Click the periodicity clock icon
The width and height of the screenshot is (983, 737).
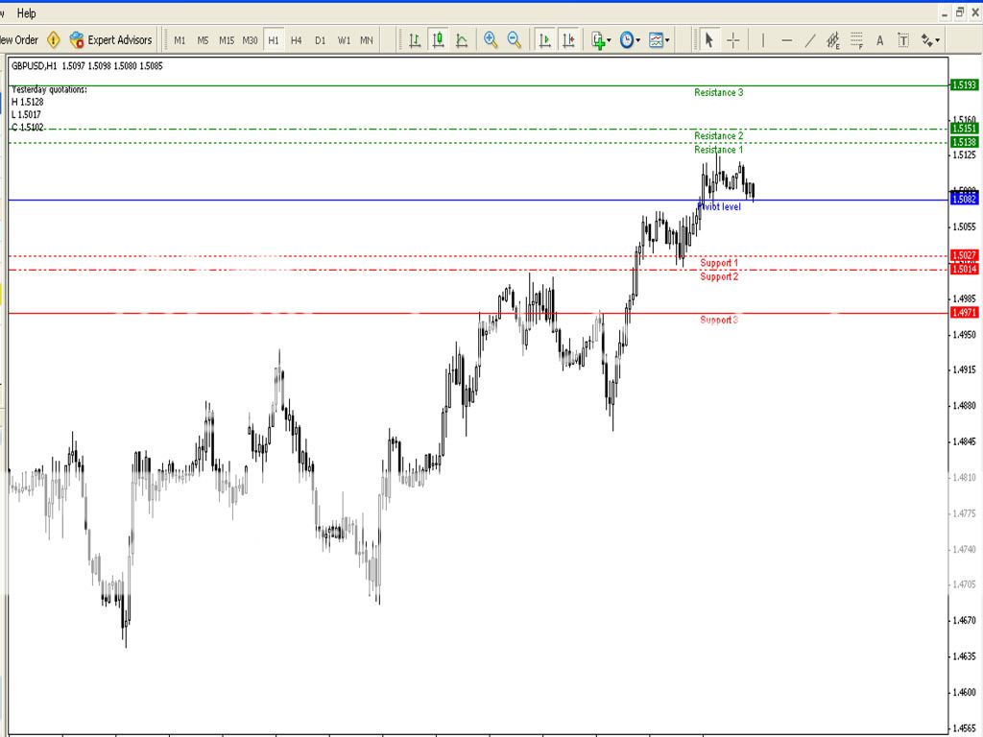(626, 40)
